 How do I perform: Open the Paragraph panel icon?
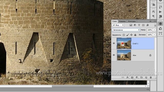(153, 16)
